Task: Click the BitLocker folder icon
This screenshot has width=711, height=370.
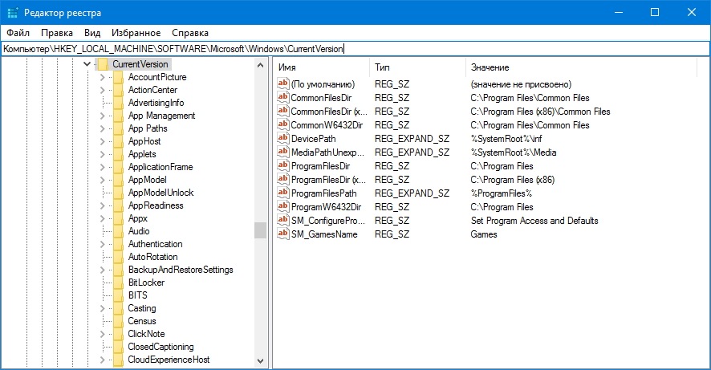Action: pyautogui.click(x=118, y=282)
